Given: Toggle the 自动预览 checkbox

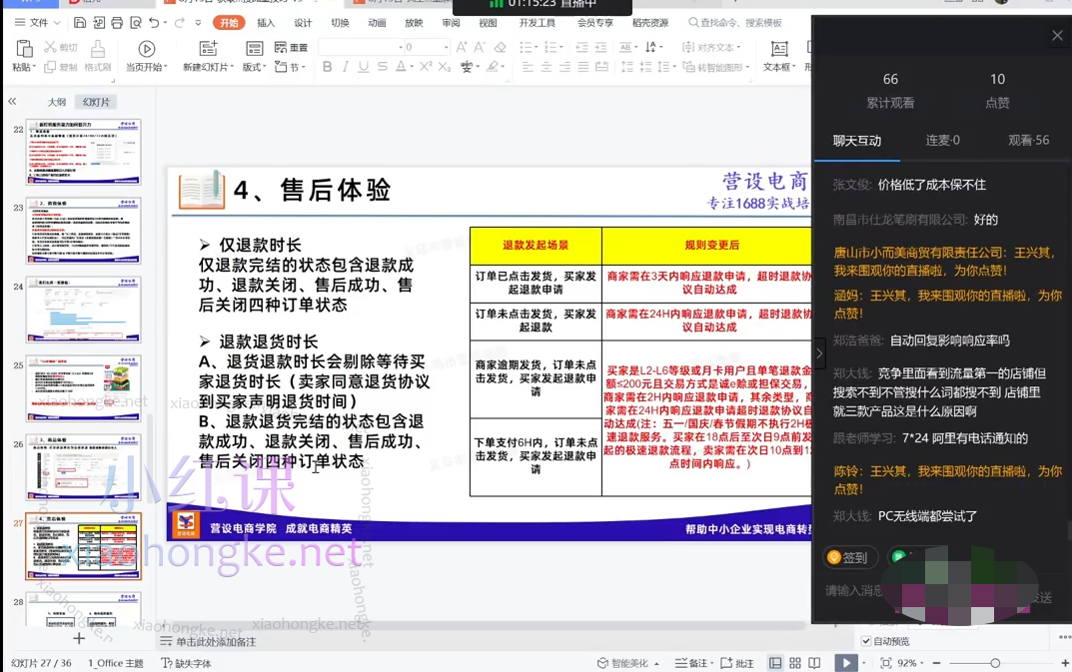Looking at the screenshot, I should pos(866,641).
